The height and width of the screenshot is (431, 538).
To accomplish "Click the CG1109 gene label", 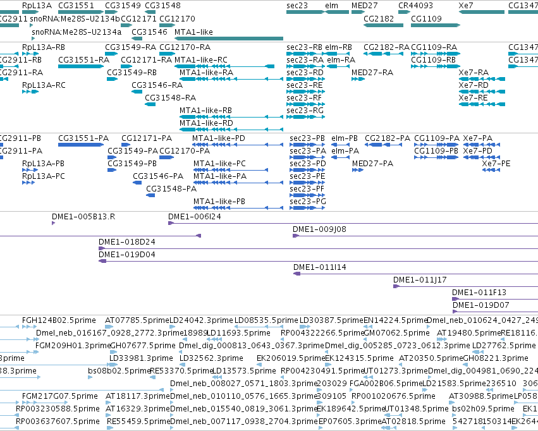I will pyautogui.click(x=426, y=18).
